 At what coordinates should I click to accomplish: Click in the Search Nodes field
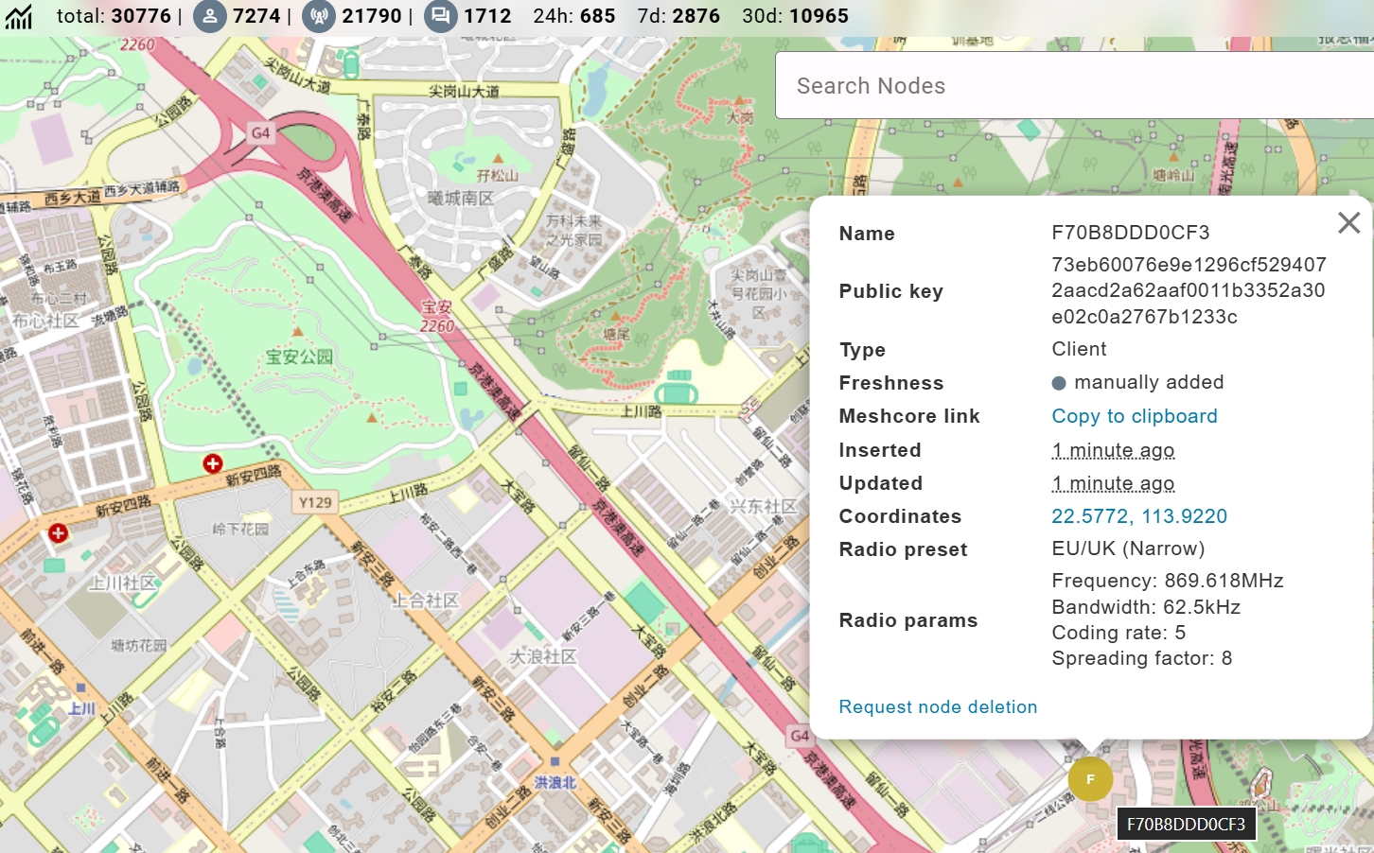[1069, 86]
